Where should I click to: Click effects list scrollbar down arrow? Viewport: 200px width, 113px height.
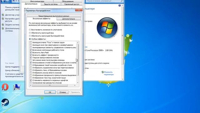[x=77, y=83]
